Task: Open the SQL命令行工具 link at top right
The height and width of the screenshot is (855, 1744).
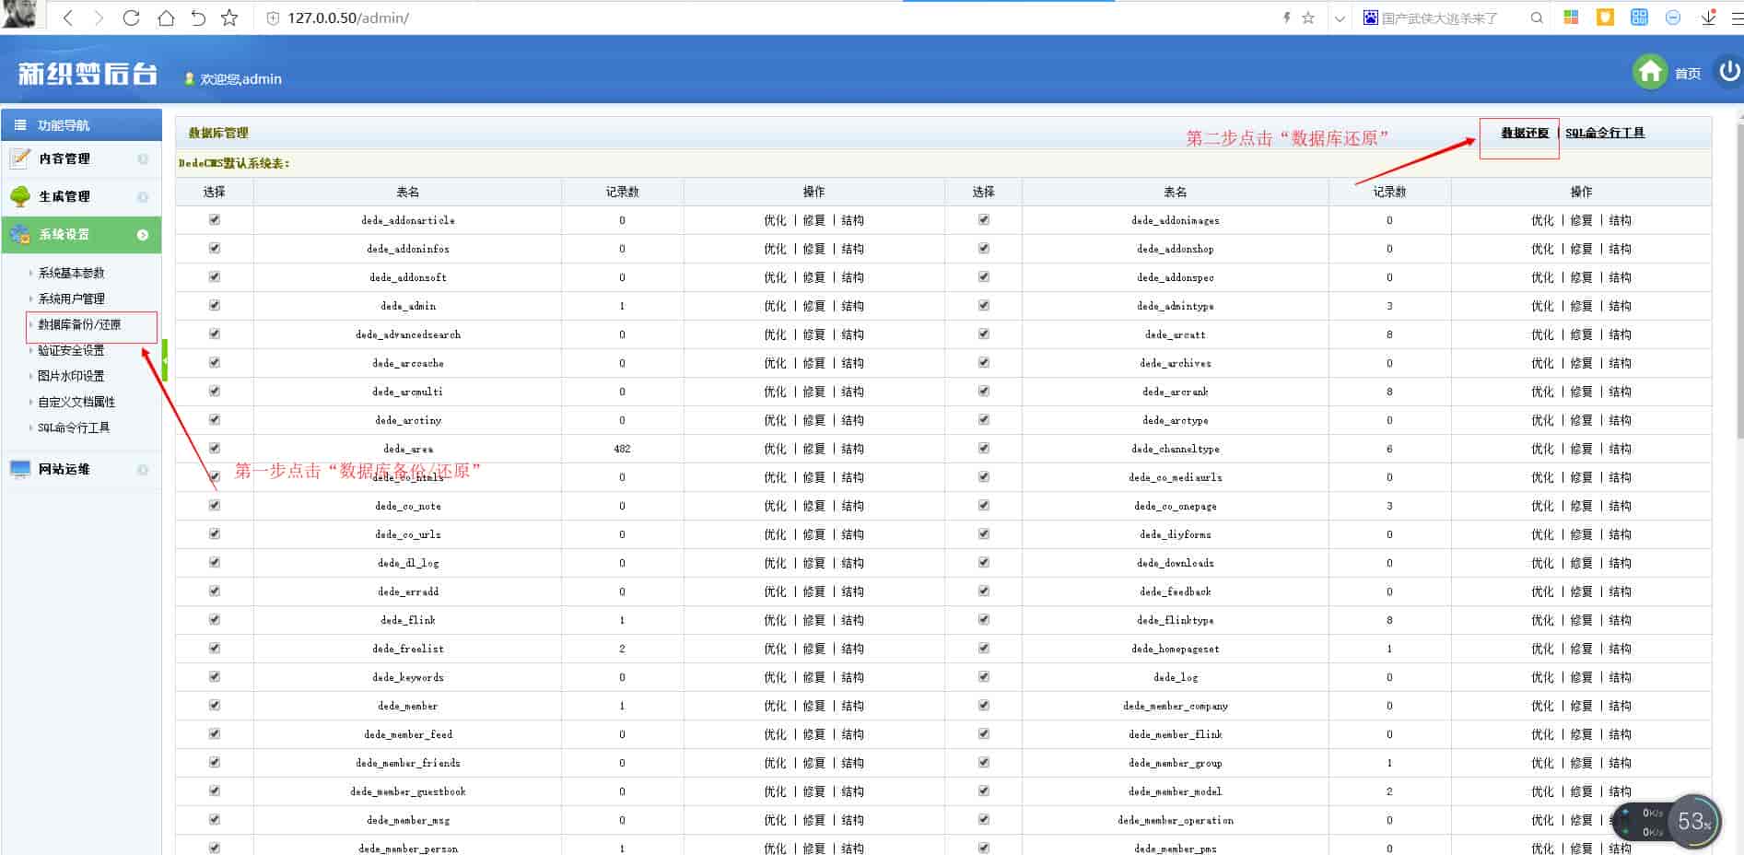Action: (1604, 133)
